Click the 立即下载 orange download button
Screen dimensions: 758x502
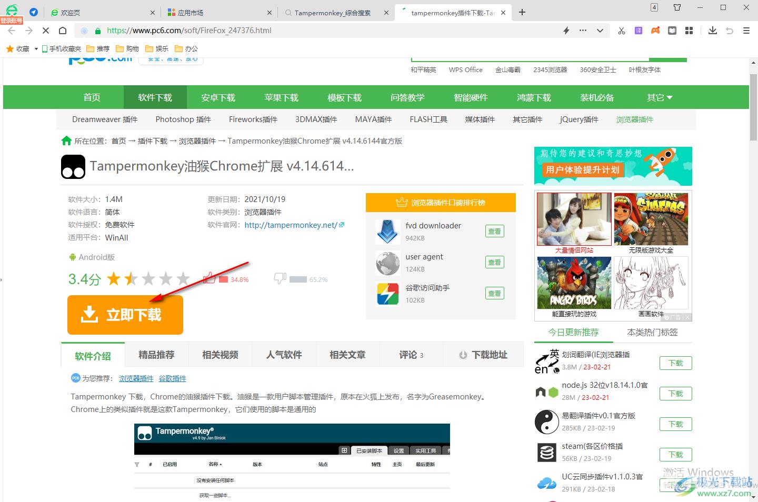125,315
